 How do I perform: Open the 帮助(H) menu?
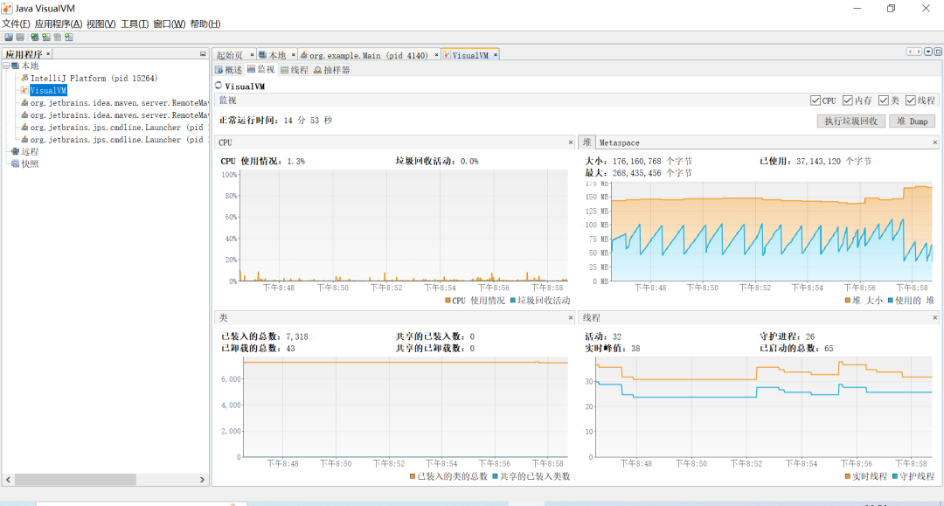[x=205, y=24]
